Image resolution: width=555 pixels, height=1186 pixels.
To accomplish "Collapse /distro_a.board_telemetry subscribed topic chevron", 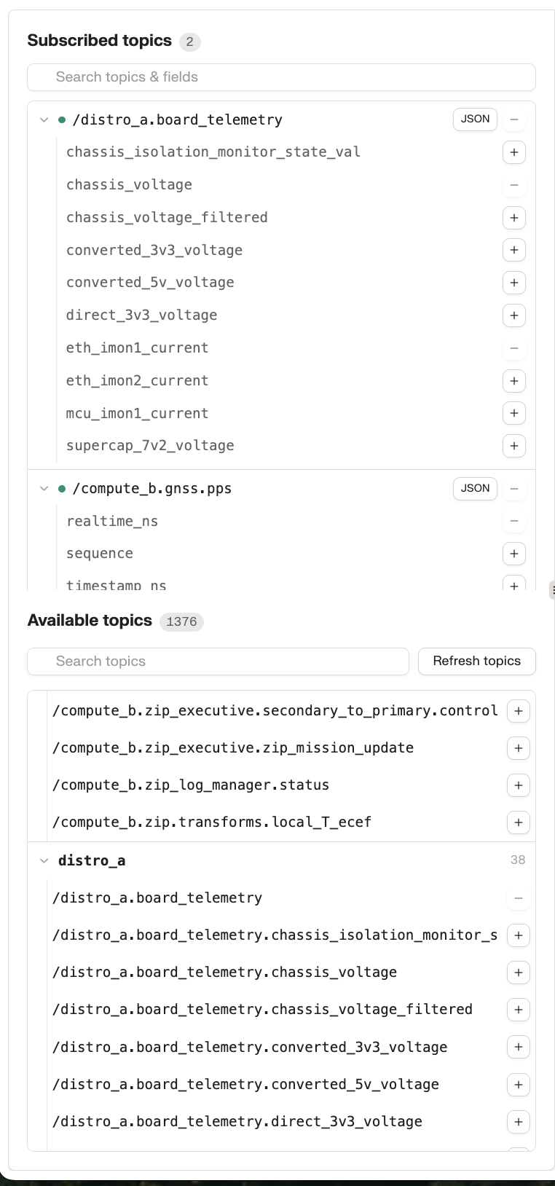I will [x=44, y=119].
